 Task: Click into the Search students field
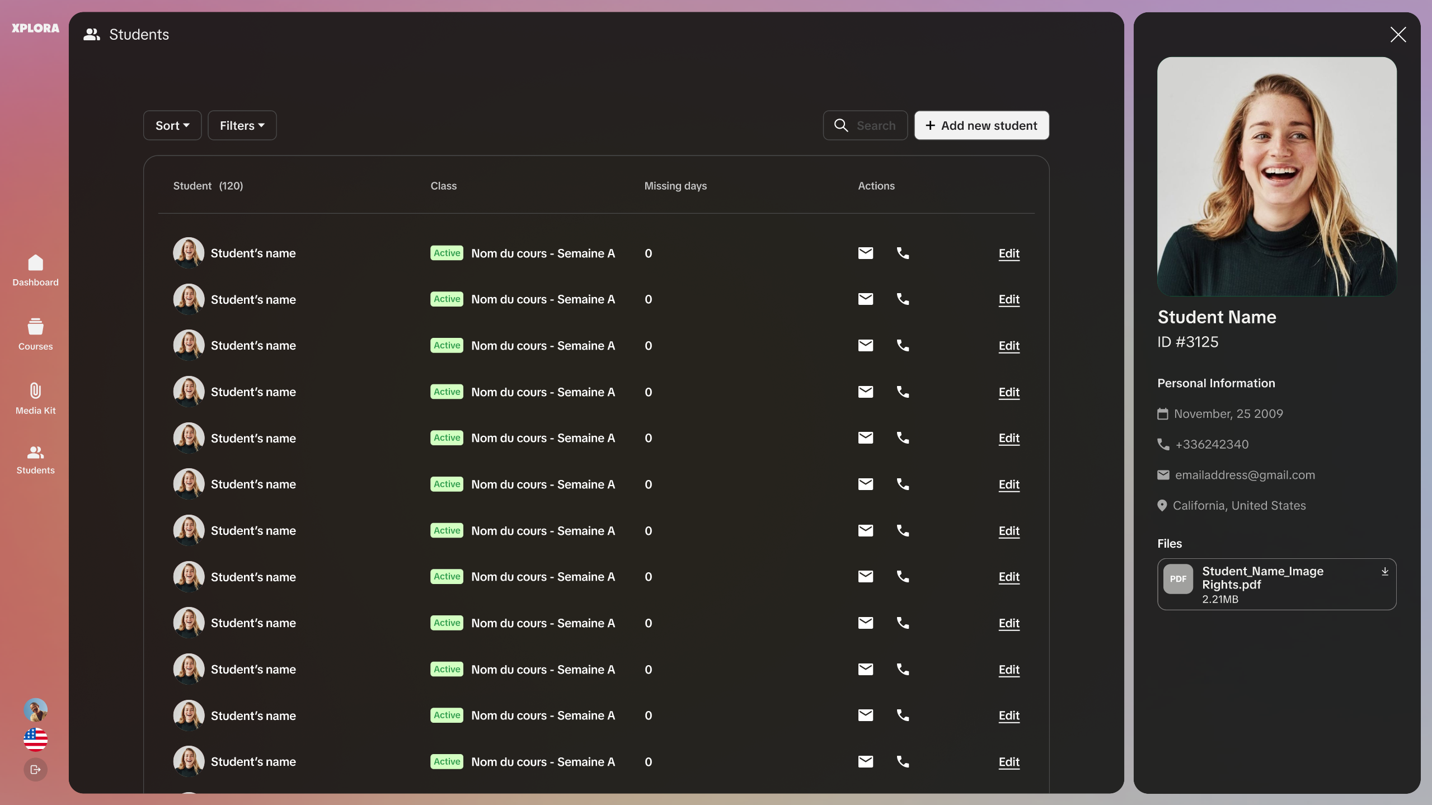865,125
